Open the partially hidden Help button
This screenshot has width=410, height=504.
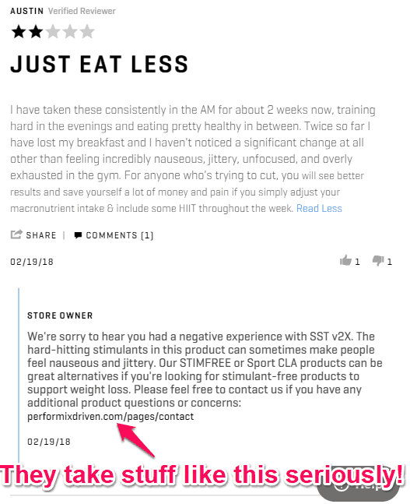359,485
